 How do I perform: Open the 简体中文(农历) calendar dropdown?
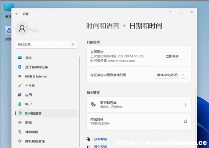[171, 75]
